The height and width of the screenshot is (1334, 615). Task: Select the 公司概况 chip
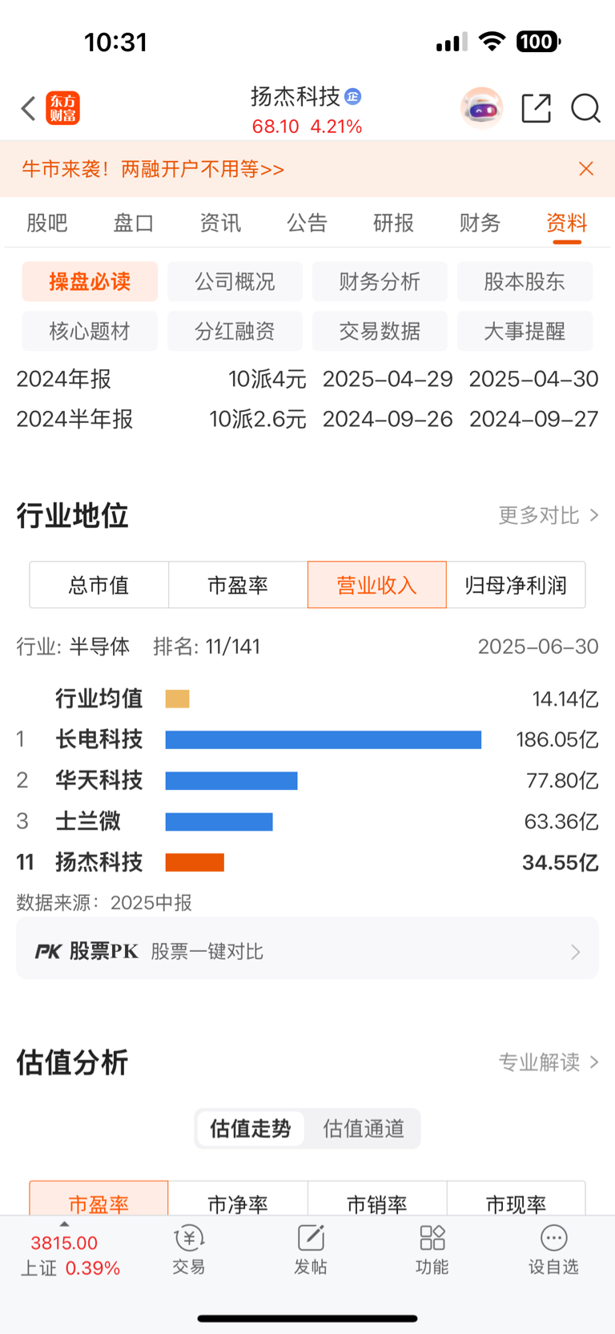pos(235,281)
